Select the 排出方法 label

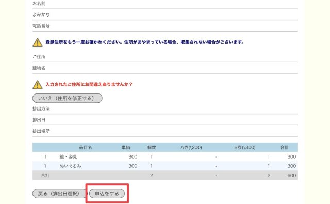click(41, 108)
